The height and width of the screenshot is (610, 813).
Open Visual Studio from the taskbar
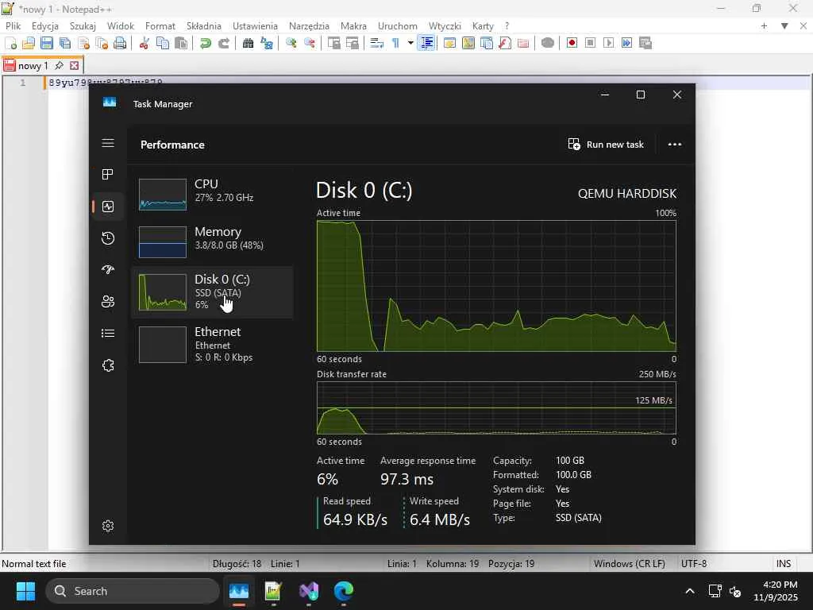(309, 591)
